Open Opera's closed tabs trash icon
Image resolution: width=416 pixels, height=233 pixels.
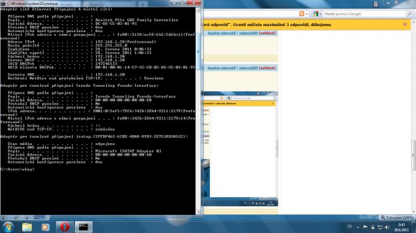[376, 4]
